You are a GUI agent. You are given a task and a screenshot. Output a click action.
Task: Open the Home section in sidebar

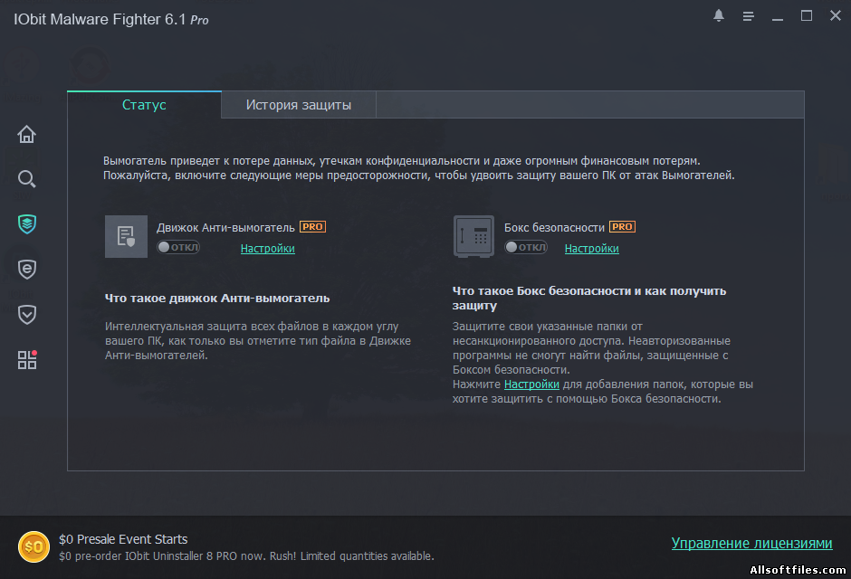pyautogui.click(x=26, y=134)
